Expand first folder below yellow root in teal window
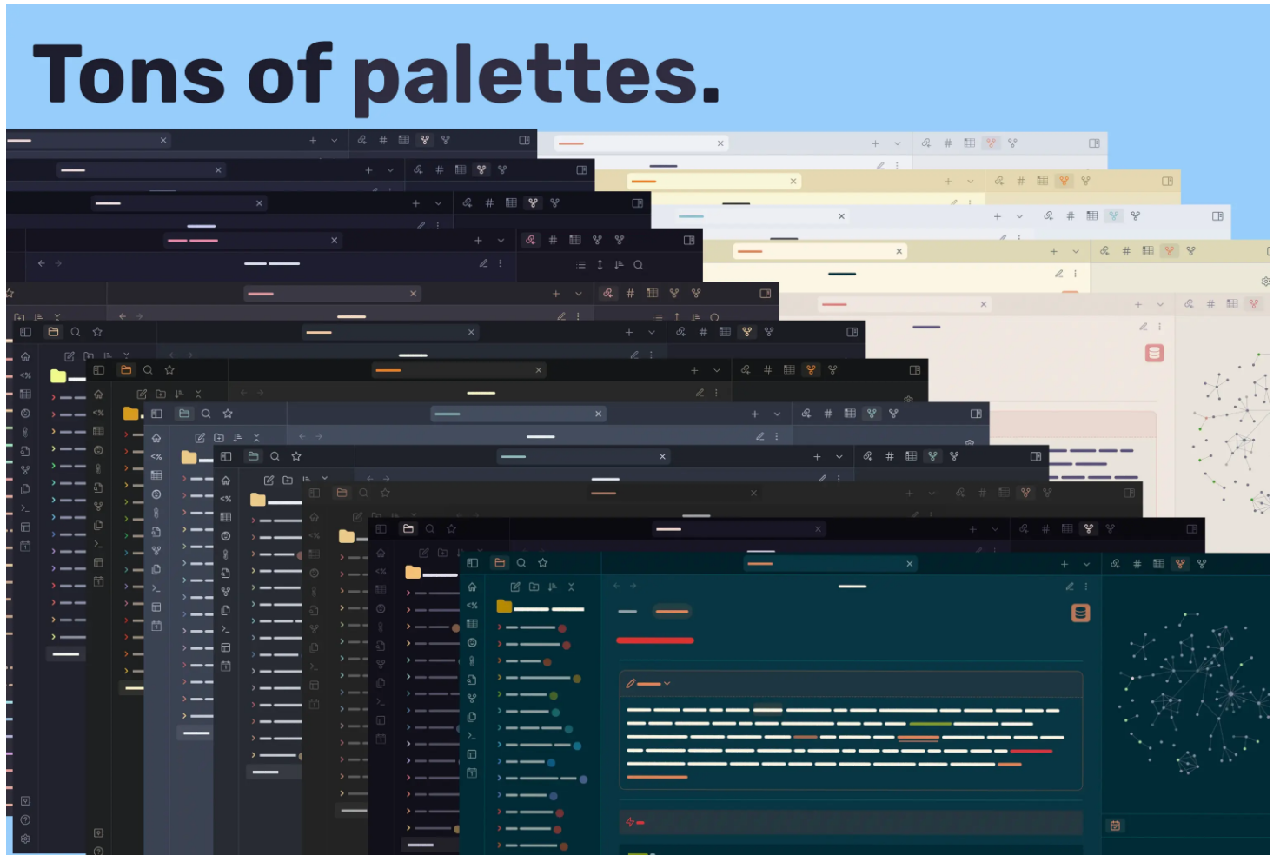1280x862 pixels. [500, 627]
